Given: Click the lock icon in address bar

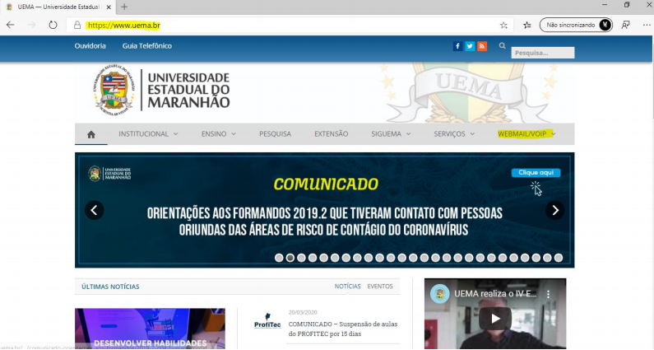Looking at the screenshot, I should tap(77, 25).
